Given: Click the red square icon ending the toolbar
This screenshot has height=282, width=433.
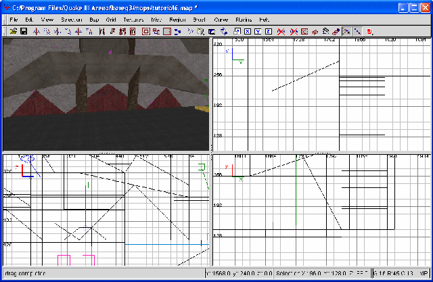Looking at the screenshot, I should (x=370, y=32).
